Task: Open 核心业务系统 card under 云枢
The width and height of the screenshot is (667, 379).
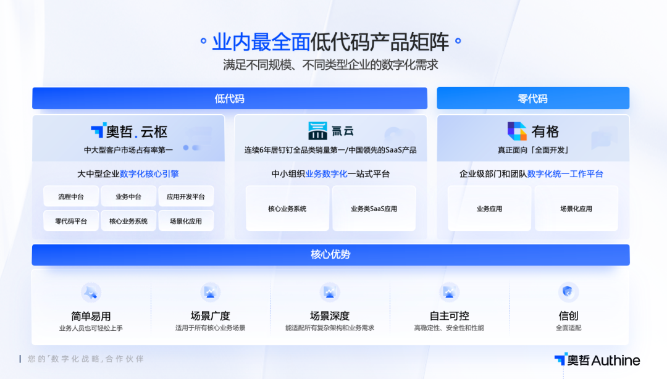Action: (128, 221)
